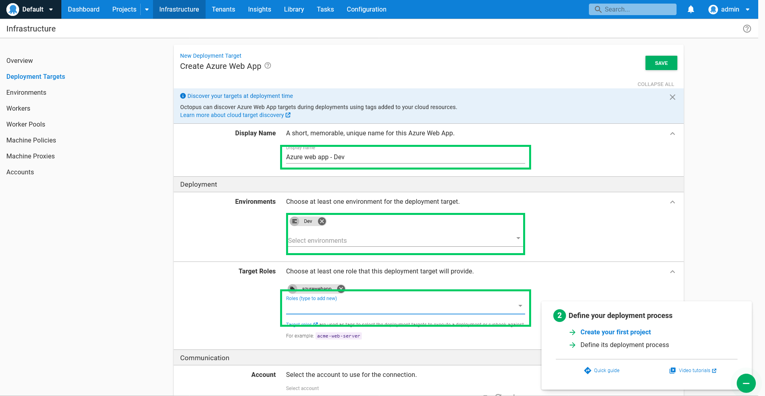The image size is (765, 396).
Task: Click the Octopus logo avatar
Action: (x=13, y=9)
